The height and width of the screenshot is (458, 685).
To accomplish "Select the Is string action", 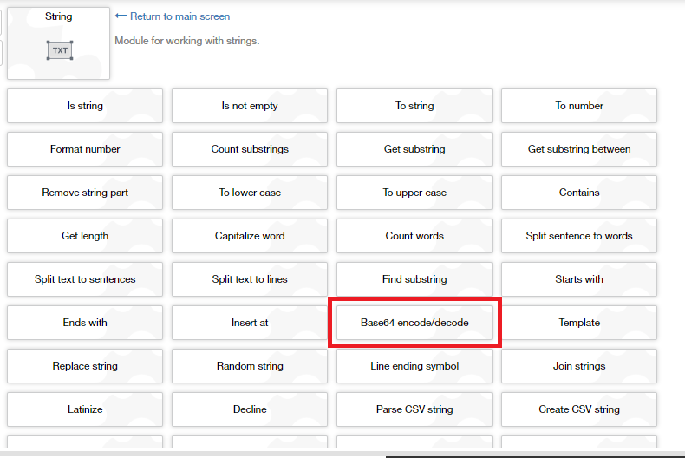I will [85, 106].
